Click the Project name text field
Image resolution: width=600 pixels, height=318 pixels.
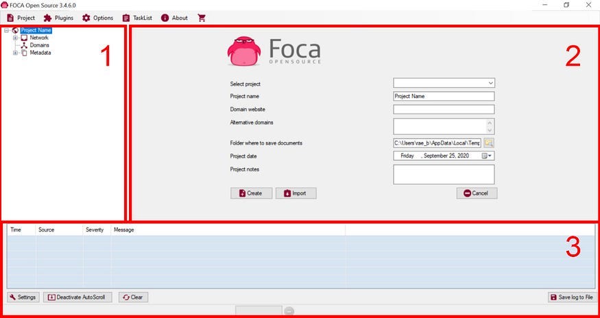point(444,96)
